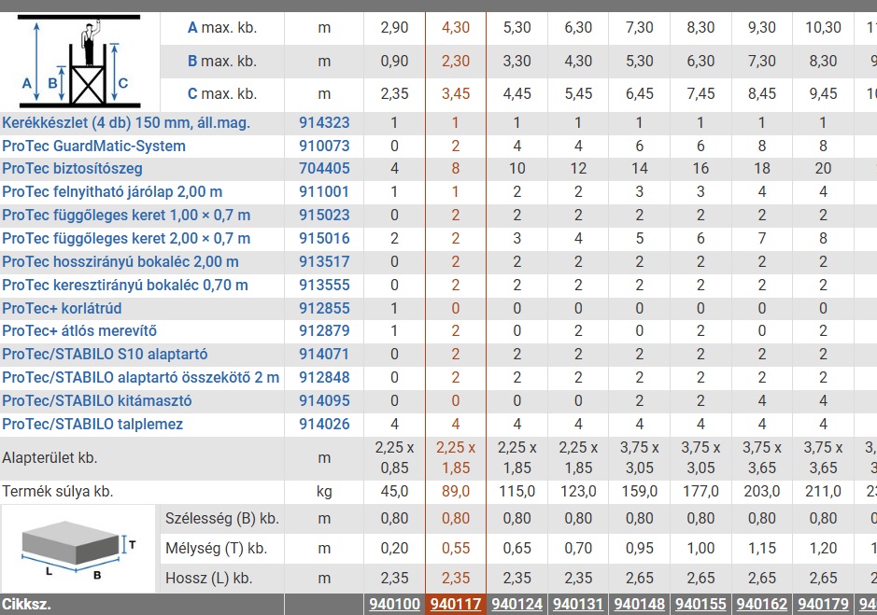Select highlighted product weight 89,0
Image resolution: width=877 pixels, height=615 pixels.
(x=455, y=492)
